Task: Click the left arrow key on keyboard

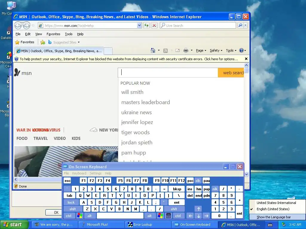Action: click(190, 216)
